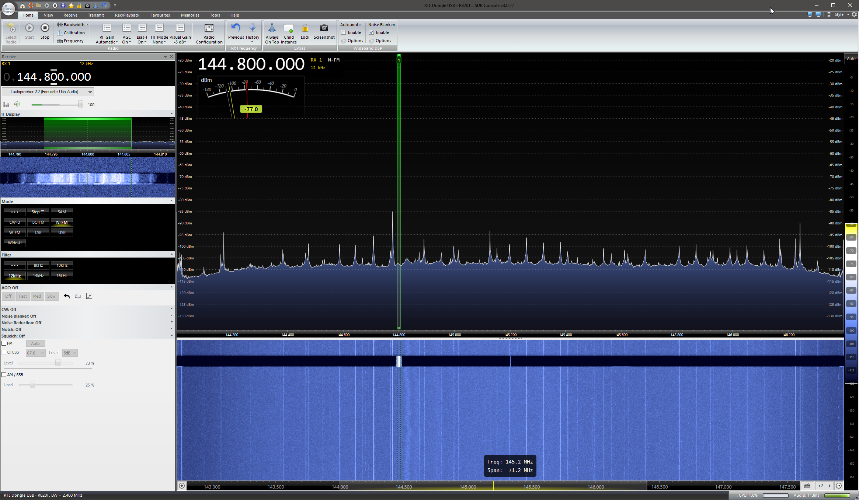Open the Lautsprecher audio device dropdown

[48, 92]
